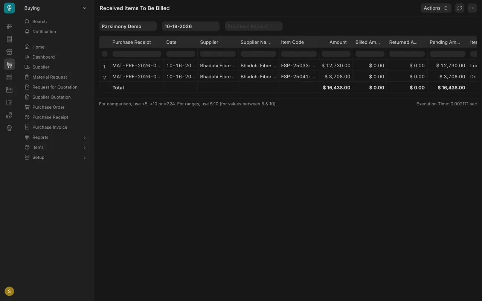
Task: Select the FSP-25033 item code cell
Action: (299, 65)
